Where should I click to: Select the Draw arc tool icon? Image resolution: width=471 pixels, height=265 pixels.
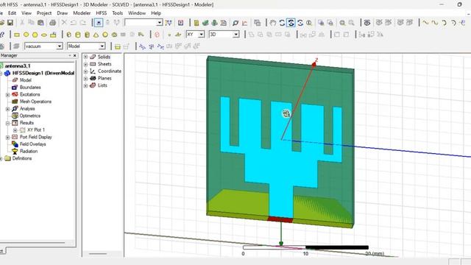444,23
